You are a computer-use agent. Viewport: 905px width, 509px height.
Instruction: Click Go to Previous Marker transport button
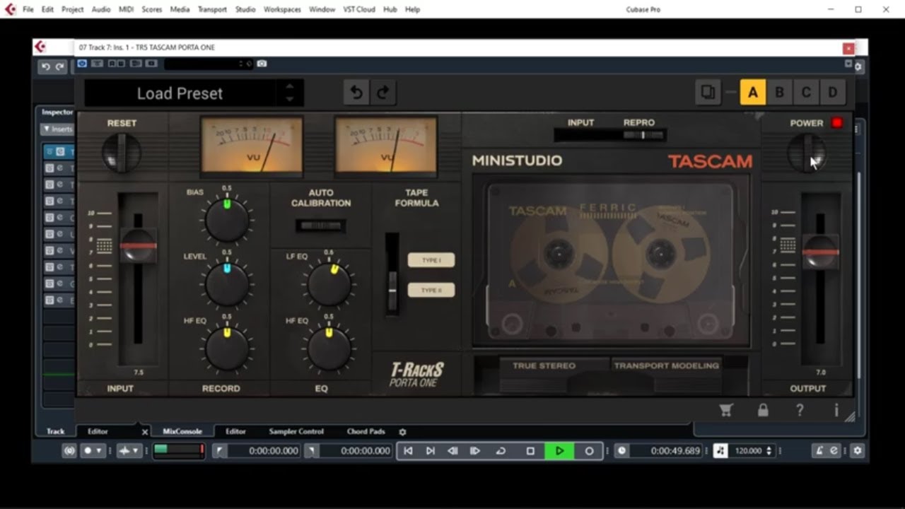[x=408, y=451]
